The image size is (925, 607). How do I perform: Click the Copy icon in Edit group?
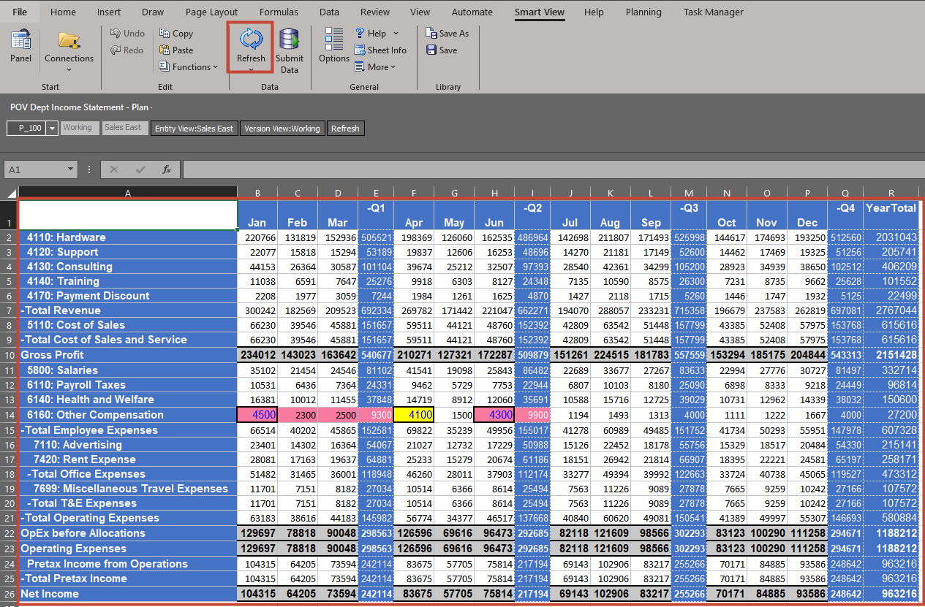coord(164,34)
